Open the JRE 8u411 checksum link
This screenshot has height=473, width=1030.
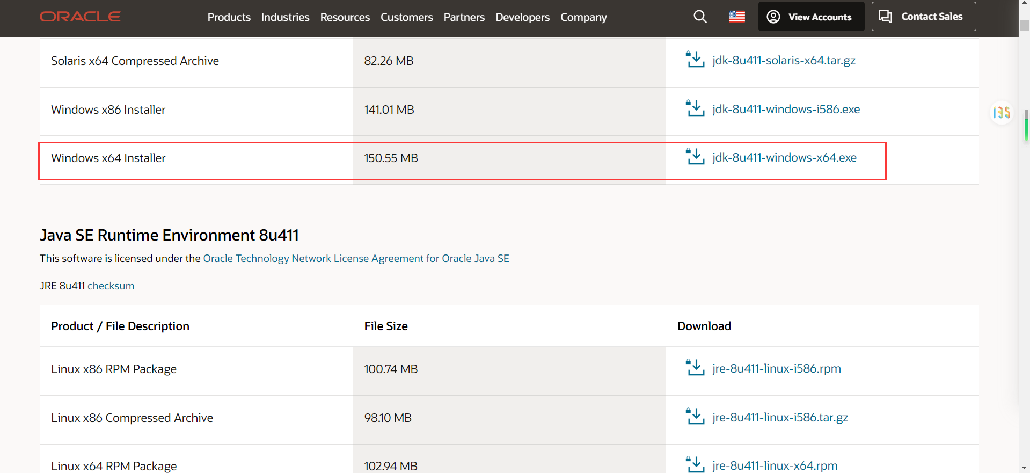point(111,286)
